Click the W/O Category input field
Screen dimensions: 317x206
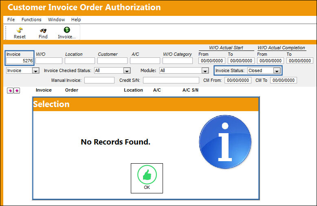pos(178,61)
